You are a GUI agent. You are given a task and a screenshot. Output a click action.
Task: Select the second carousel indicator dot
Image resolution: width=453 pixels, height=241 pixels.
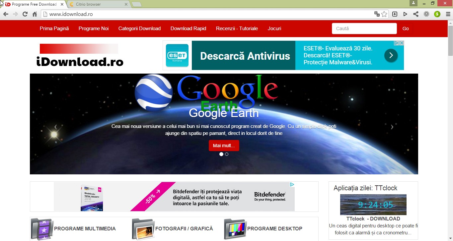227,154
